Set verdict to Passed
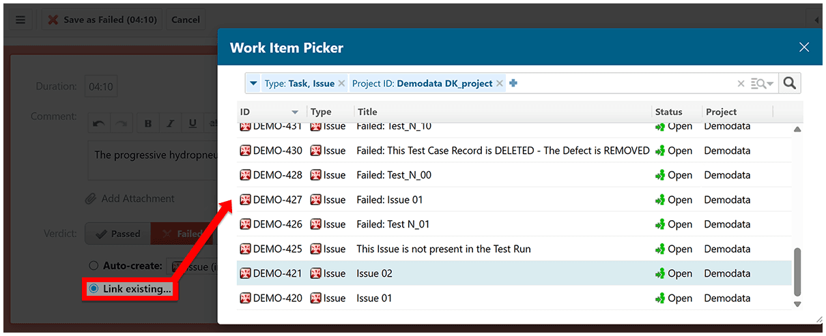Screen dimensions: 826x336 coord(118,234)
